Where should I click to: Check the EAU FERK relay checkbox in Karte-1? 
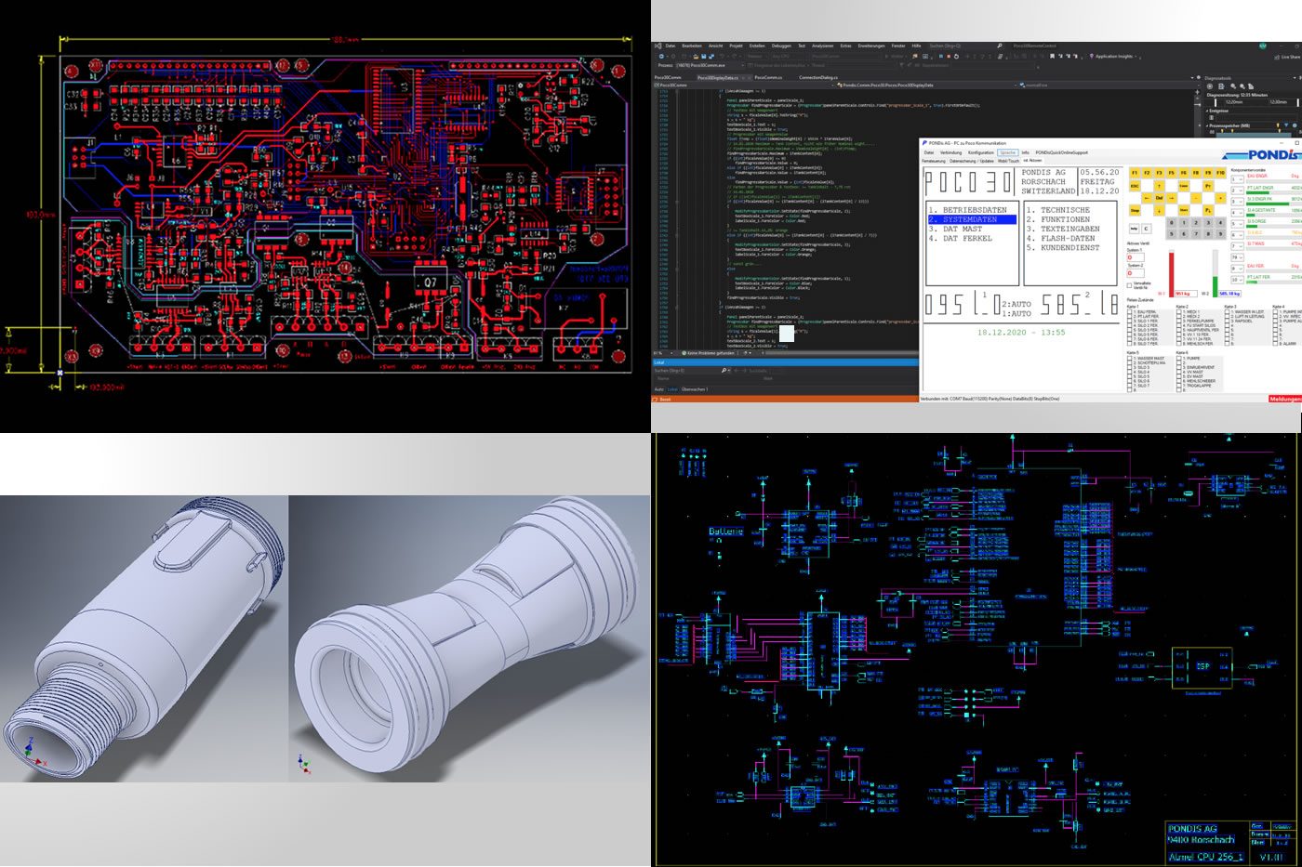coord(1130,311)
